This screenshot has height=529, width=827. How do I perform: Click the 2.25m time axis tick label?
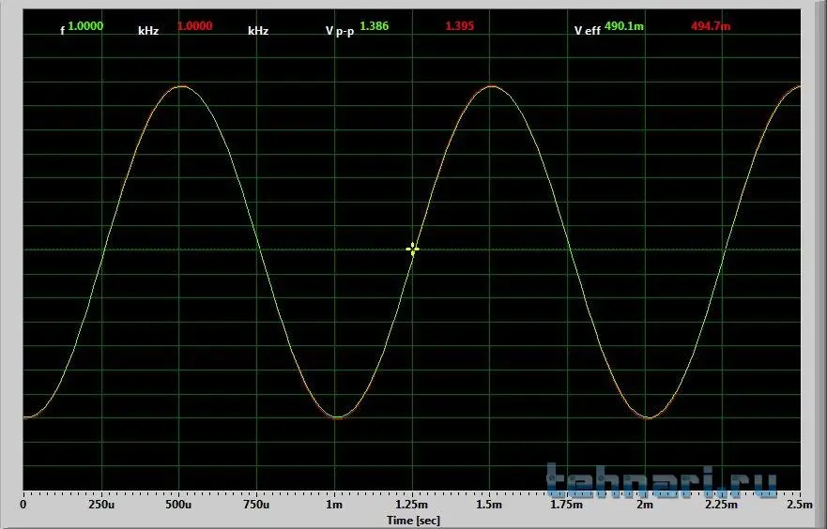click(x=722, y=505)
